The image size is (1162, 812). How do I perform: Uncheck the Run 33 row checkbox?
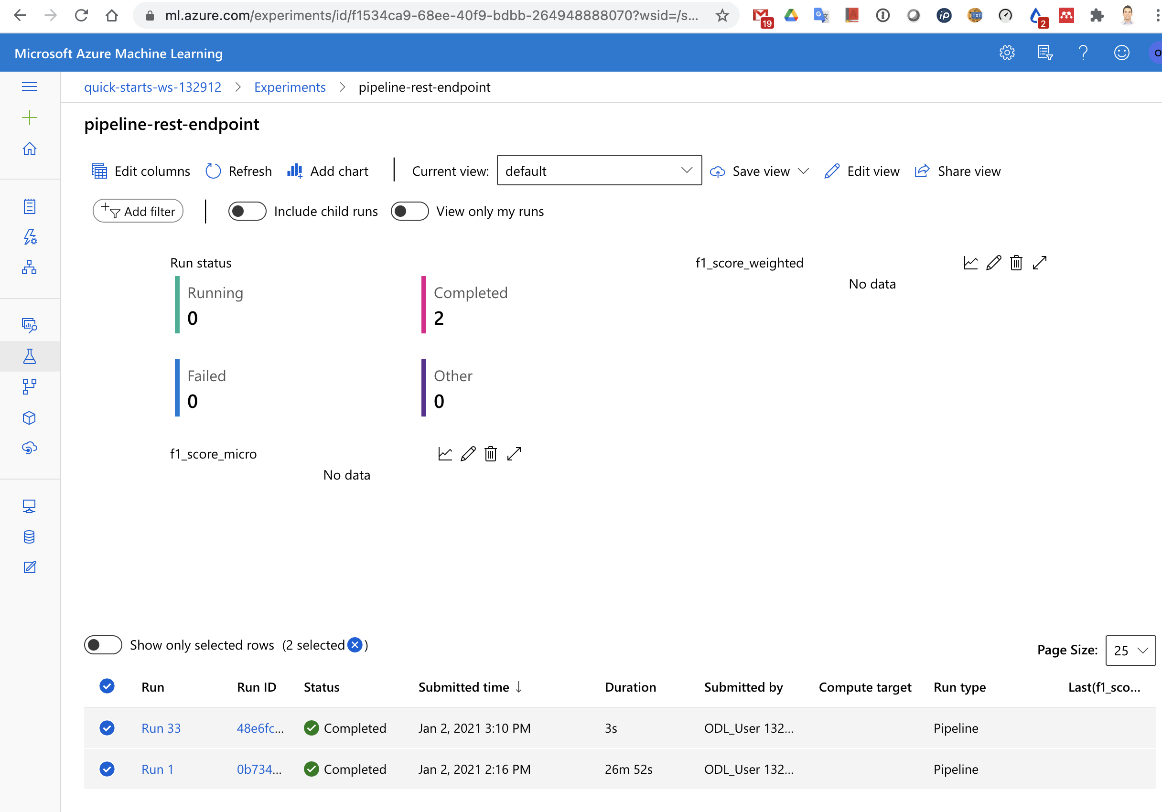(107, 727)
